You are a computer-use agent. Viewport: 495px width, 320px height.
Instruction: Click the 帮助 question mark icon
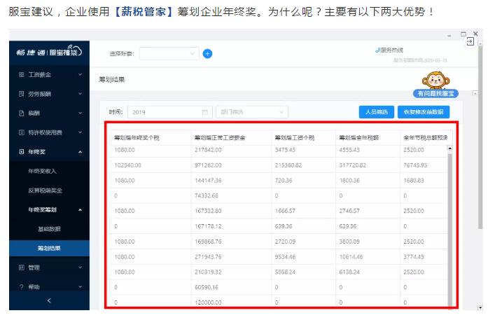point(22,287)
